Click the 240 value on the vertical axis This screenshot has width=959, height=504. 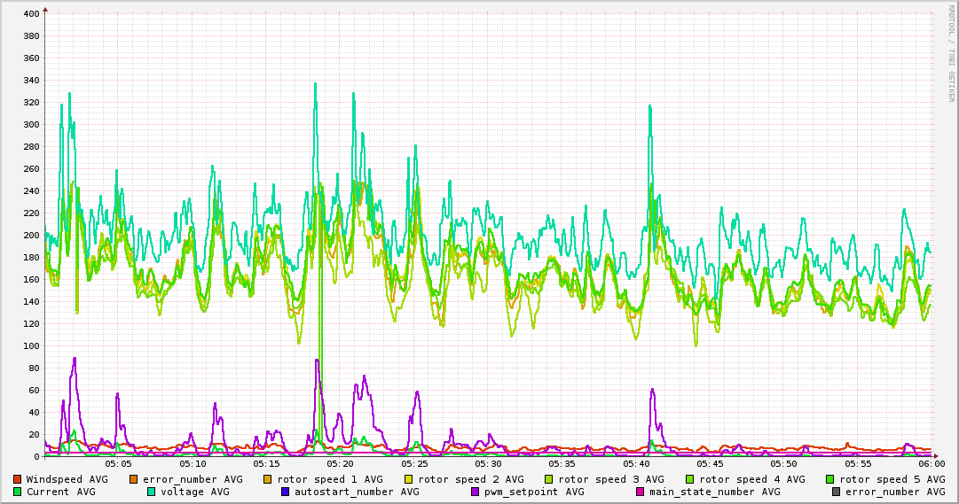click(x=31, y=191)
